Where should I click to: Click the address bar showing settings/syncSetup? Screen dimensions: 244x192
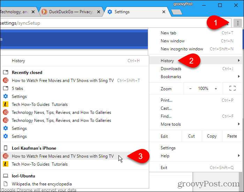(x=115, y=23)
